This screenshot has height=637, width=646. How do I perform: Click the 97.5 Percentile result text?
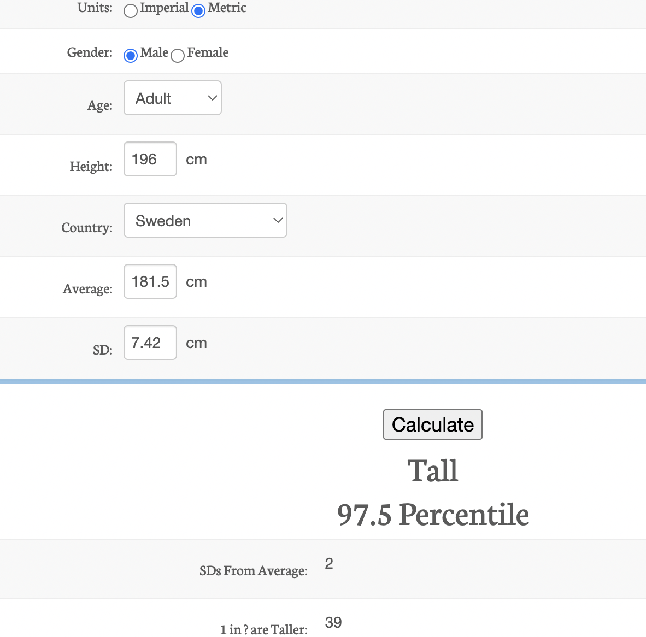pos(433,514)
